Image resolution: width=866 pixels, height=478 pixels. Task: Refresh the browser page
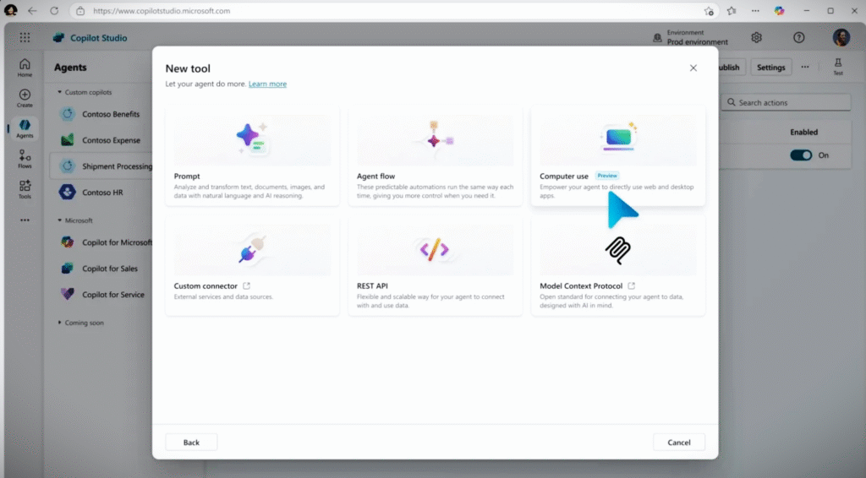[x=54, y=10]
